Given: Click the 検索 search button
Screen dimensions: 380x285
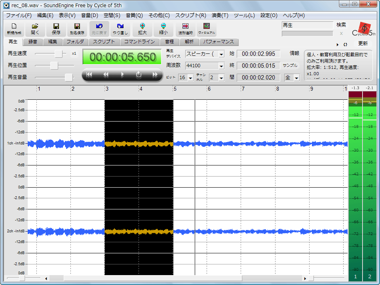Looking at the screenshot, I should coord(341,25).
